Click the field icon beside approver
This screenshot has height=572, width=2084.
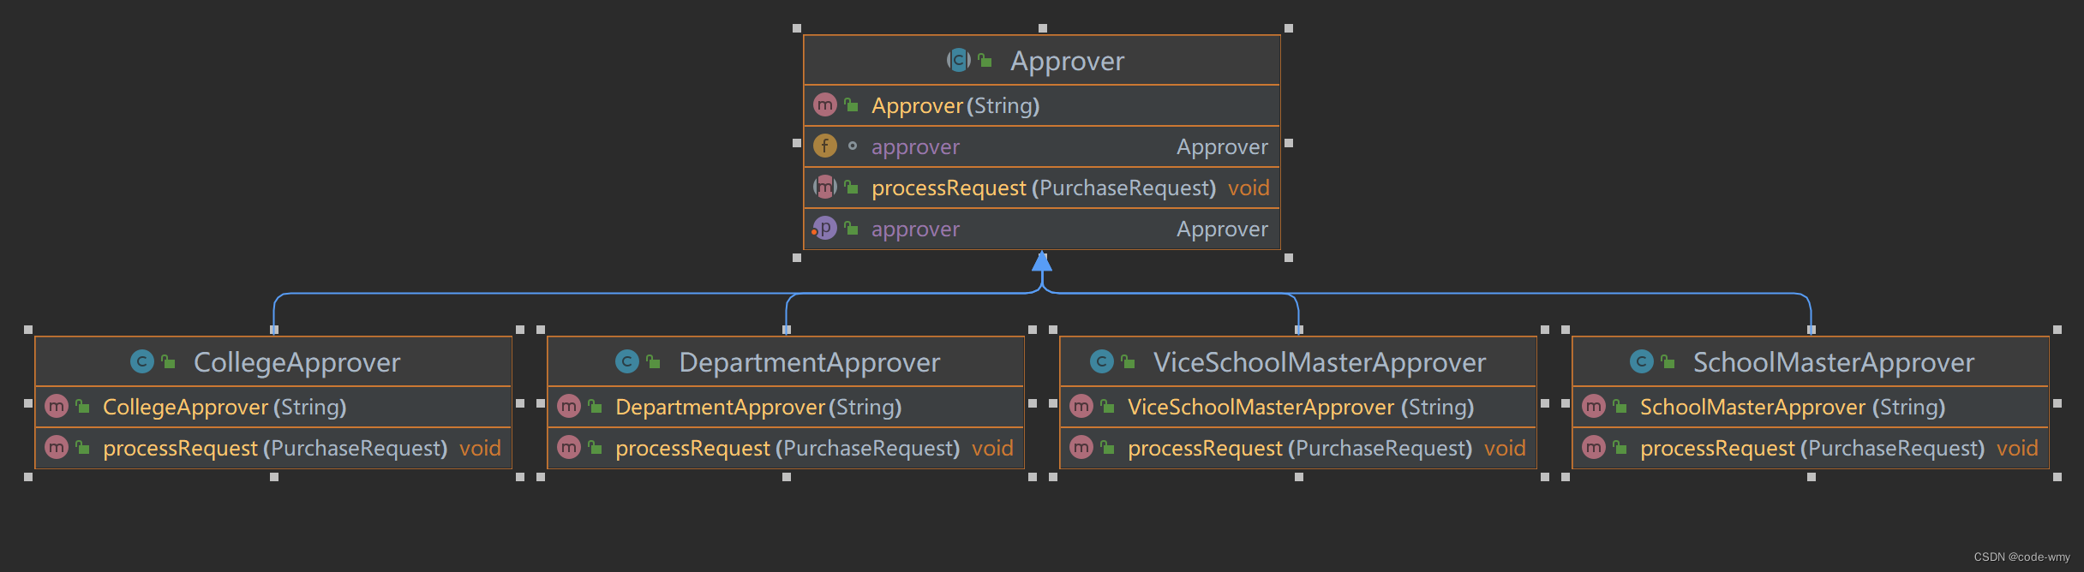point(824,146)
